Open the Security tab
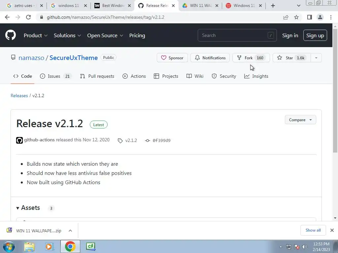 point(224,76)
